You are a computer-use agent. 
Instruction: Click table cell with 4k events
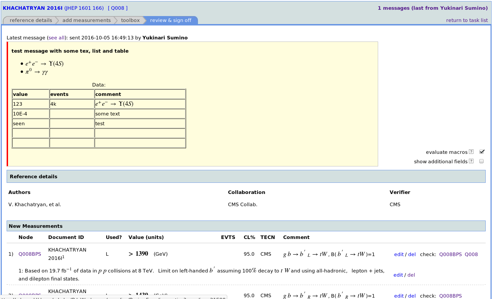coord(72,104)
